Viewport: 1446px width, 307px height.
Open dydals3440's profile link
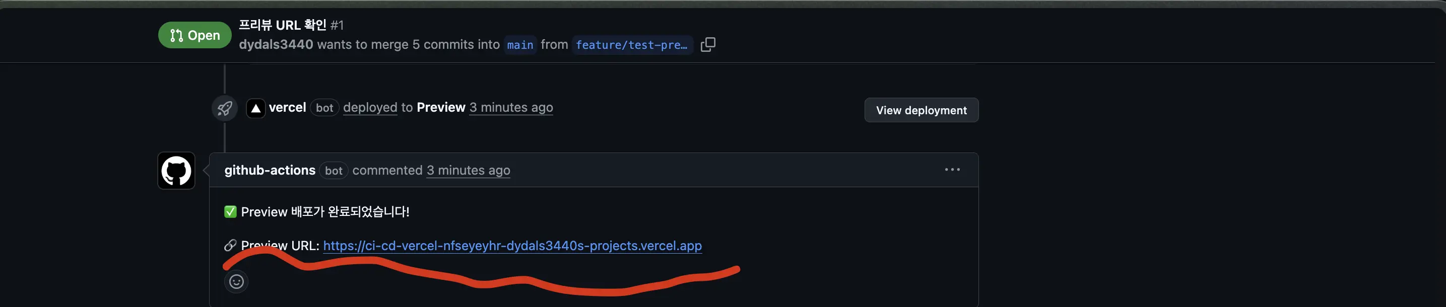pos(276,45)
